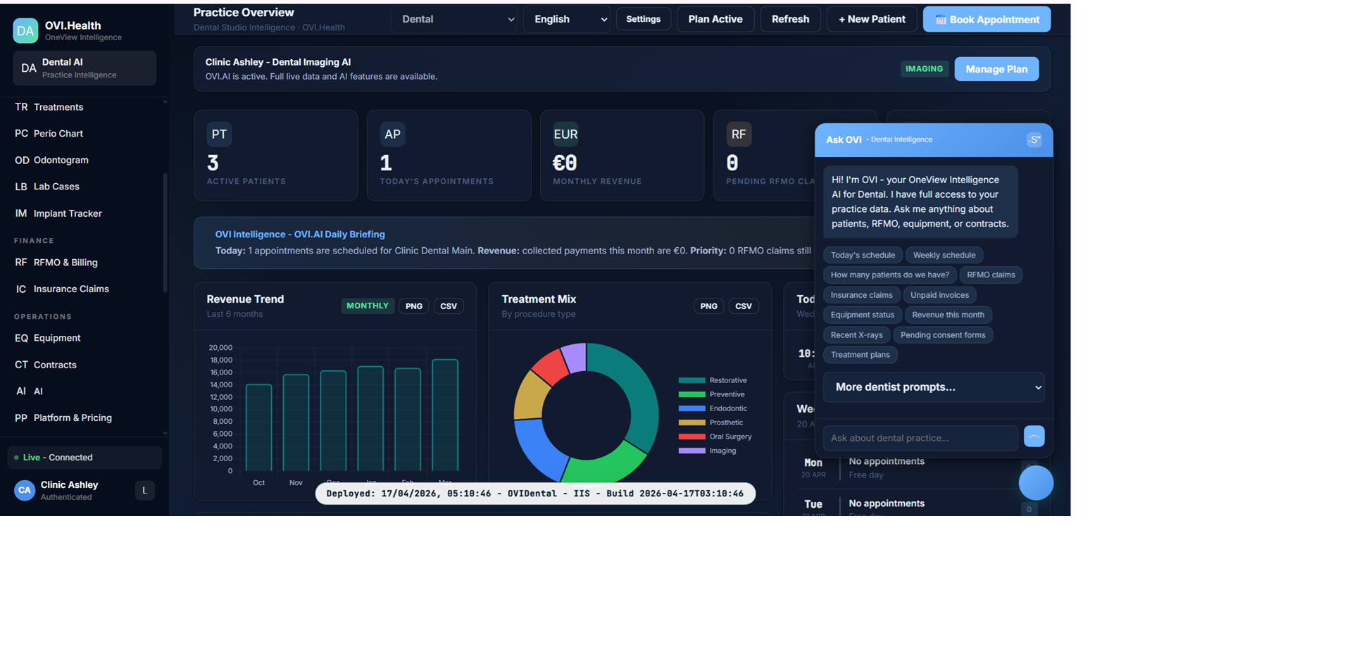Image resolution: width=1352 pixels, height=659 pixels.
Task: Click the Refresh button
Action: [x=790, y=19]
